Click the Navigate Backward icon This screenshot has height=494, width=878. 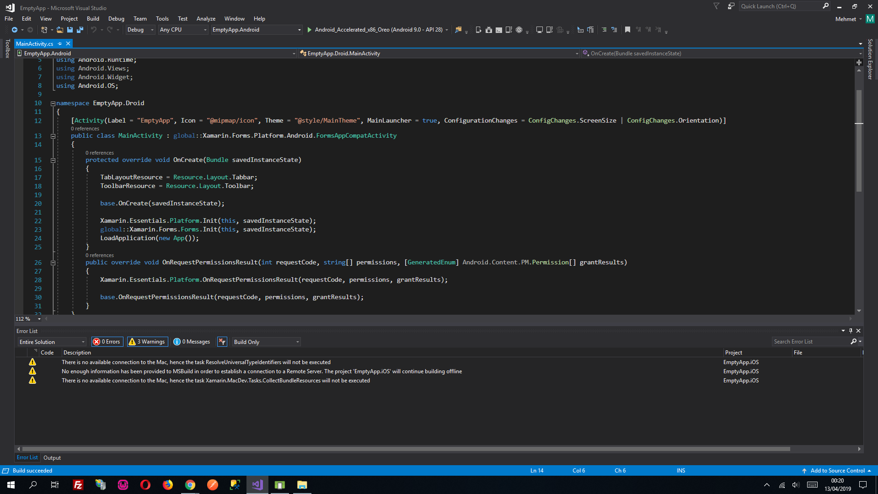point(14,29)
